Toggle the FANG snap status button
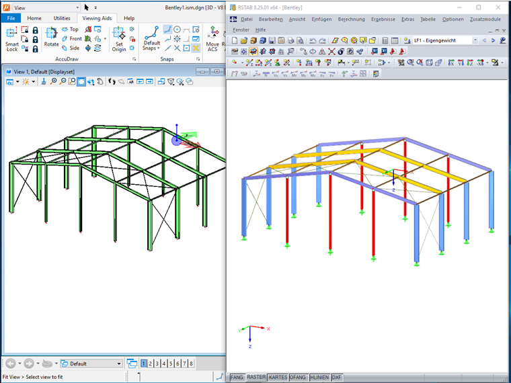 click(x=237, y=377)
